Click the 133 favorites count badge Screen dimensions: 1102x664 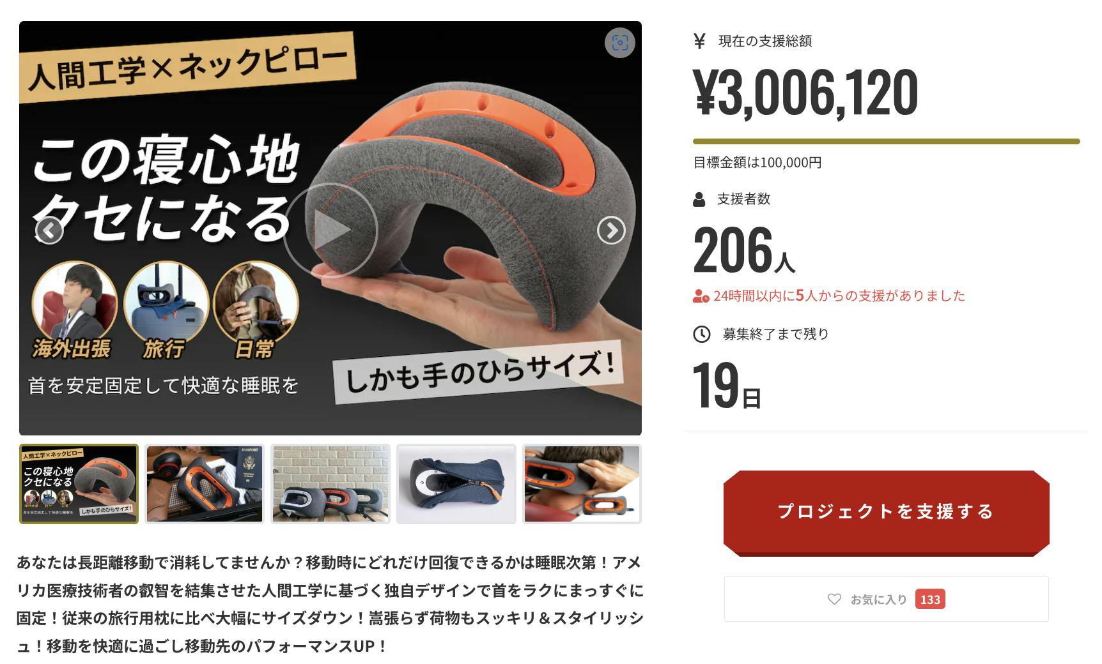pyautogui.click(x=930, y=599)
